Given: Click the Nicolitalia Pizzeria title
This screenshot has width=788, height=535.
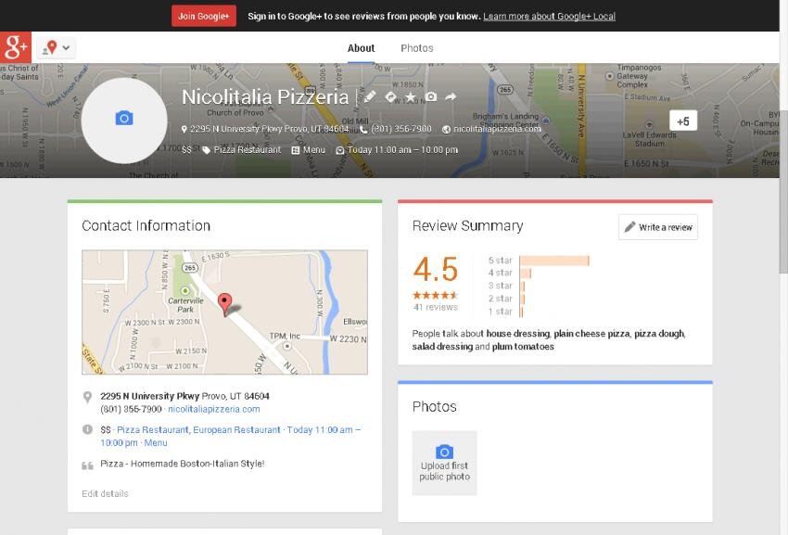Looking at the screenshot, I should tap(265, 97).
